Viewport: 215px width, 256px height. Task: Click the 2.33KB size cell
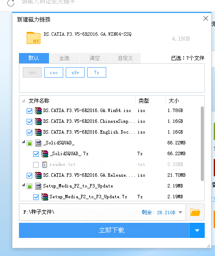pos(175,164)
